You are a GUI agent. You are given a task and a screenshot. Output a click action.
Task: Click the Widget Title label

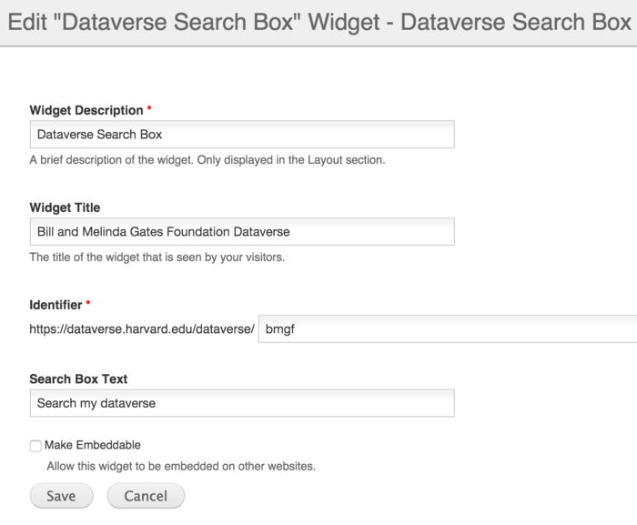pyautogui.click(x=65, y=207)
